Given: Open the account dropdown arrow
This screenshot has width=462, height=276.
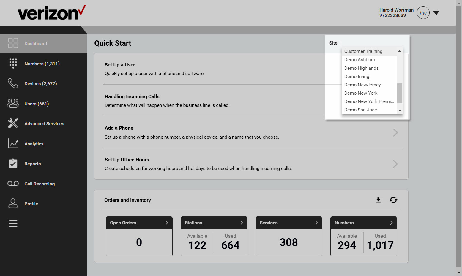Looking at the screenshot, I should pos(436,13).
